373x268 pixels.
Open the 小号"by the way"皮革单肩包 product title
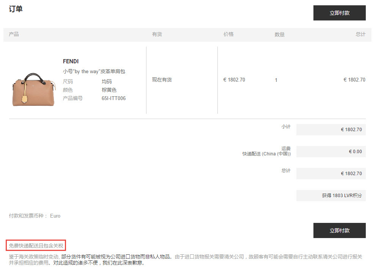point(94,72)
